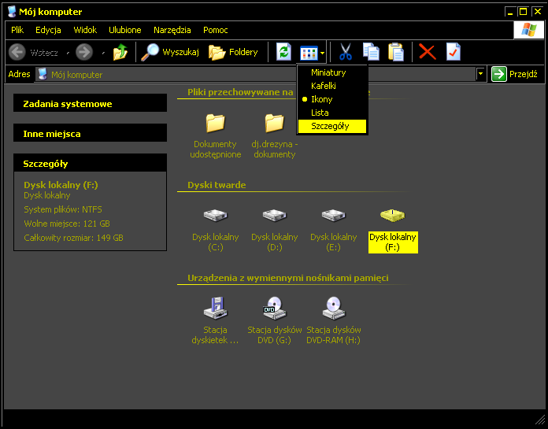Expand the Inne miejsca panel
This screenshot has width=548, height=429.
[x=90, y=134]
